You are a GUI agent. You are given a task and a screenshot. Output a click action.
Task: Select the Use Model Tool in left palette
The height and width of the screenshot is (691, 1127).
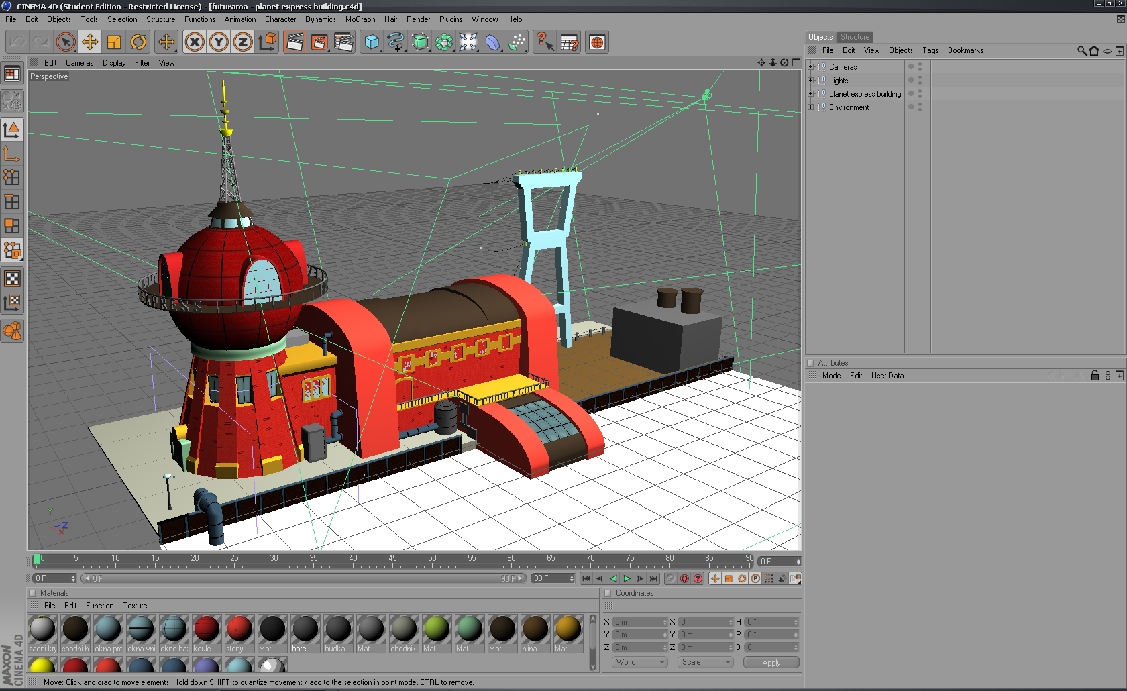12,129
